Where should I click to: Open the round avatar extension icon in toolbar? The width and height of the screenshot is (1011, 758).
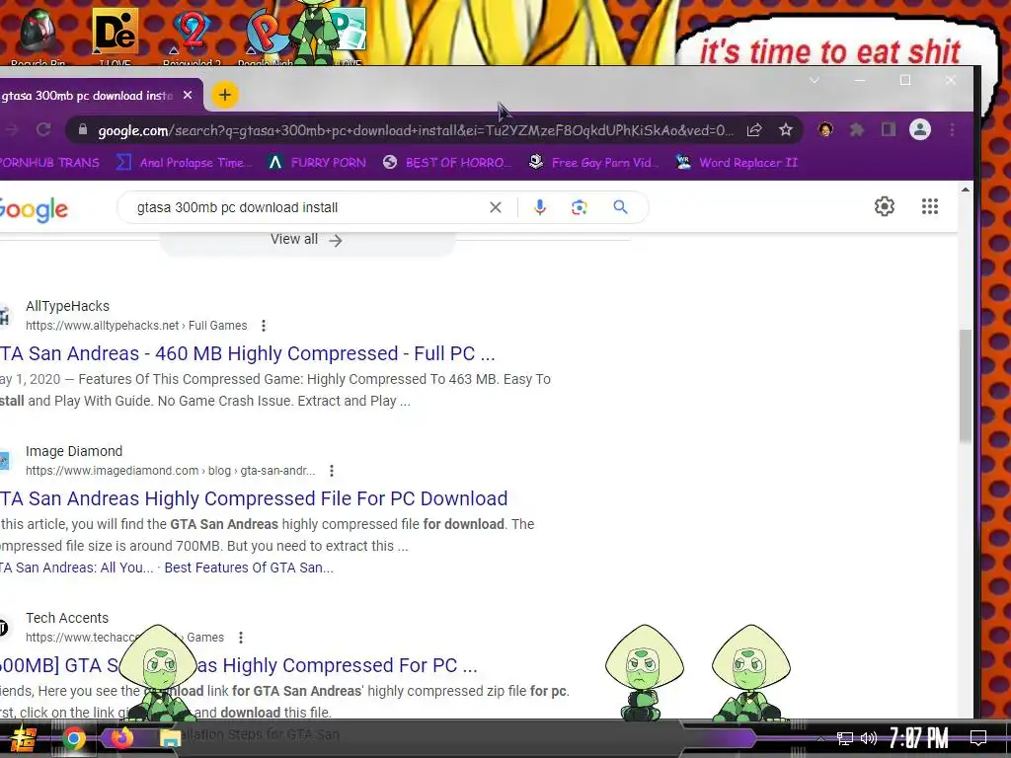tap(825, 130)
